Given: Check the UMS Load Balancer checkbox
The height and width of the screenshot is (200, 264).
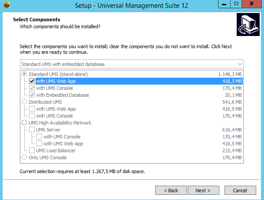Looking at the screenshot, I should point(32,151).
